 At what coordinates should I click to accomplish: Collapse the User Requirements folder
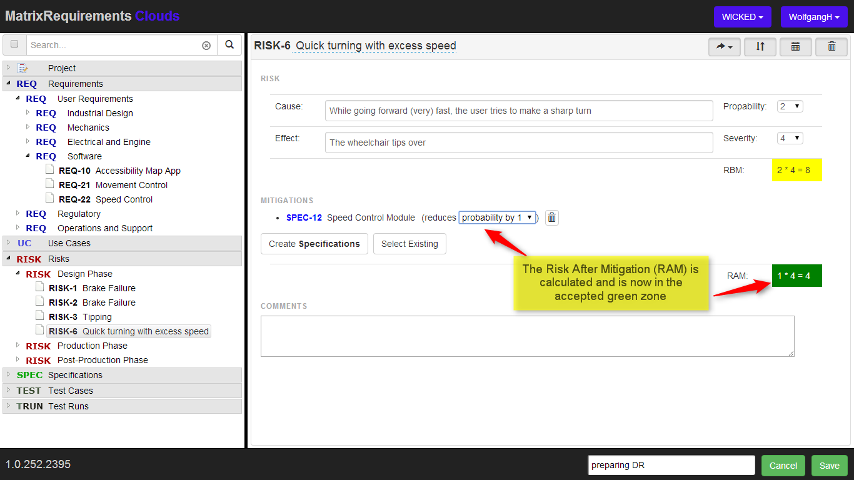(x=18, y=98)
